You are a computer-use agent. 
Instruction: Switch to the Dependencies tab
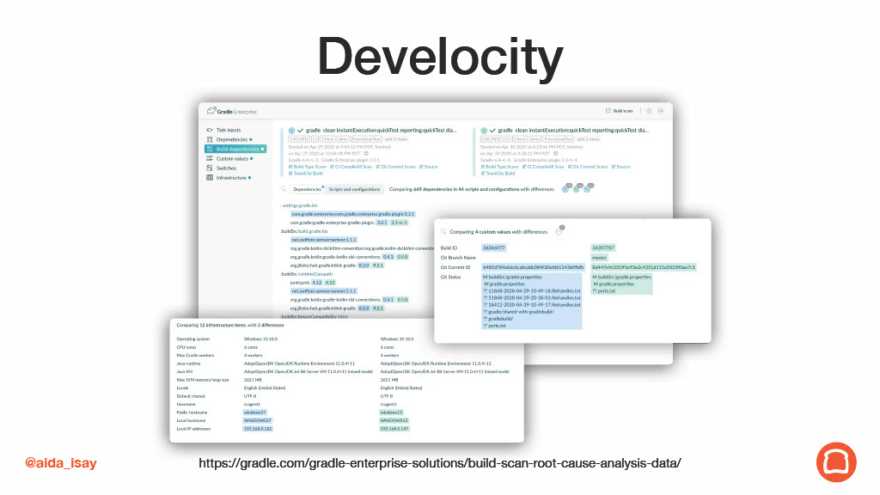tap(307, 189)
